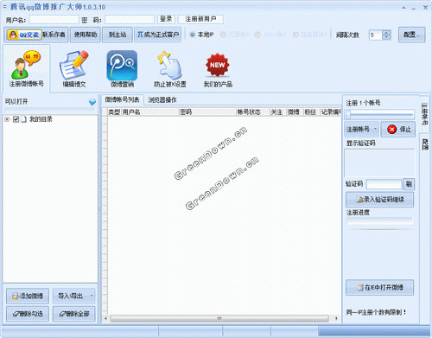Click the 删除全部 eraser button

coord(74,314)
